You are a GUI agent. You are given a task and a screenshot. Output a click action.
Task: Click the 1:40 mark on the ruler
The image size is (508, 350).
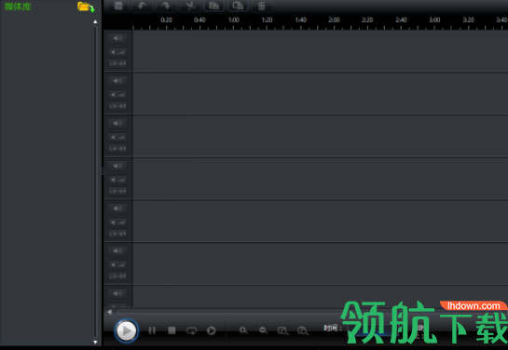[301, 20]
